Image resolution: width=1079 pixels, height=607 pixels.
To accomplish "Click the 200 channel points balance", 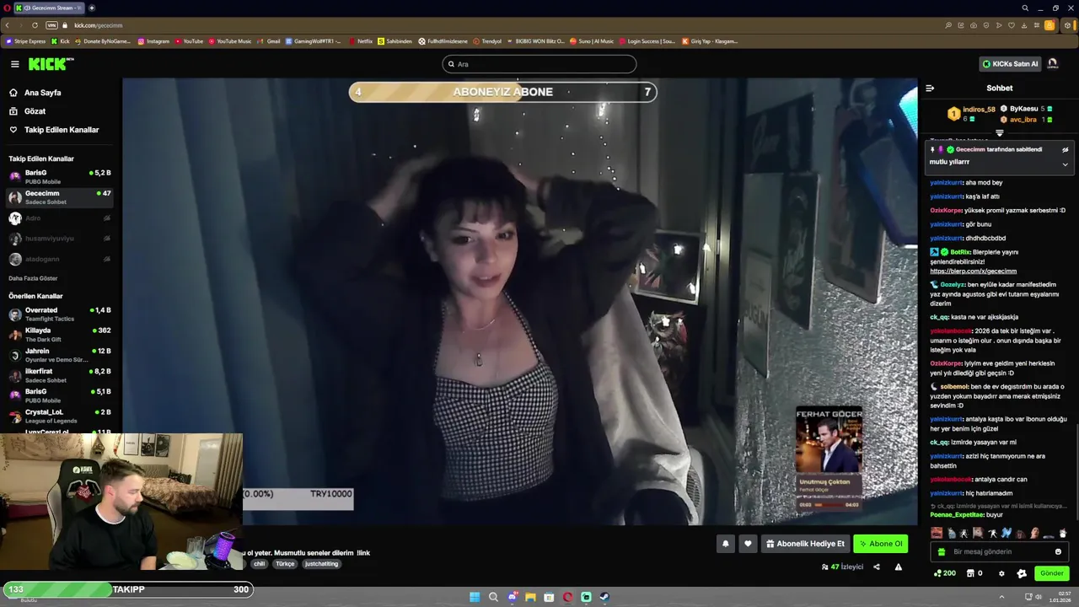I will [945, 573].
